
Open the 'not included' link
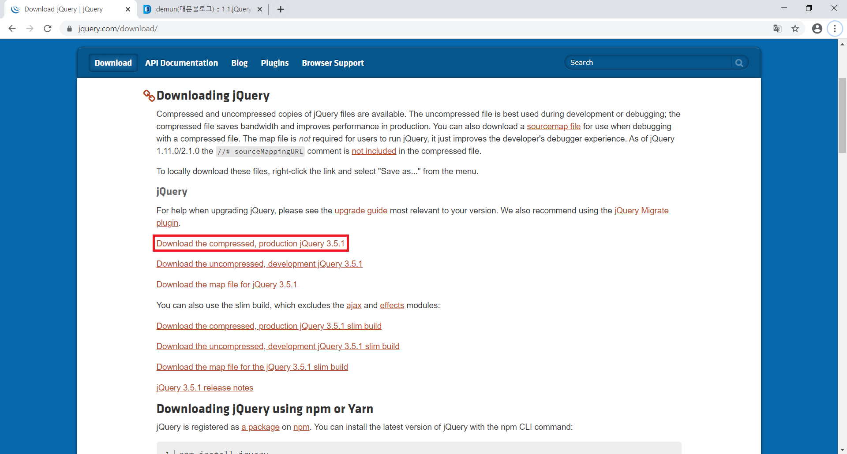pyautogui.click(x=374, y=151)
